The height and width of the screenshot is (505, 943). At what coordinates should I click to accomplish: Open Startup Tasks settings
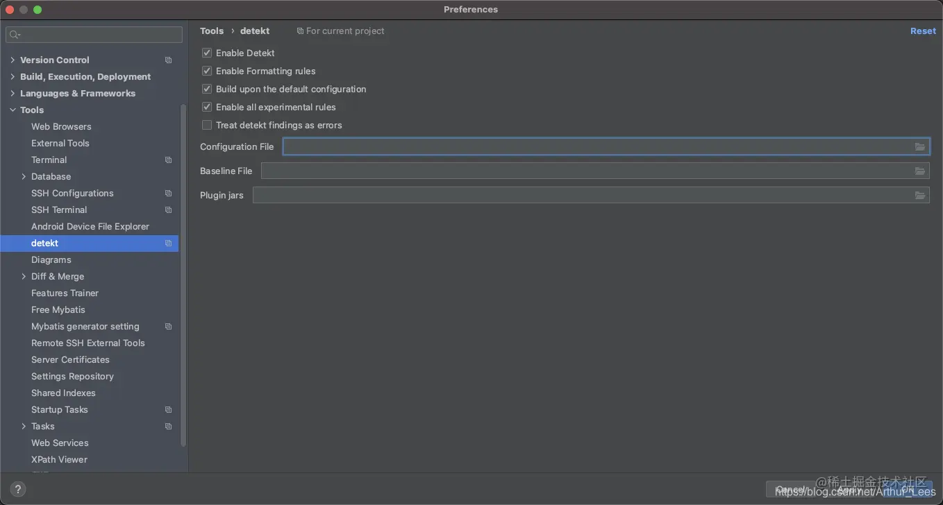coord(60,409)
